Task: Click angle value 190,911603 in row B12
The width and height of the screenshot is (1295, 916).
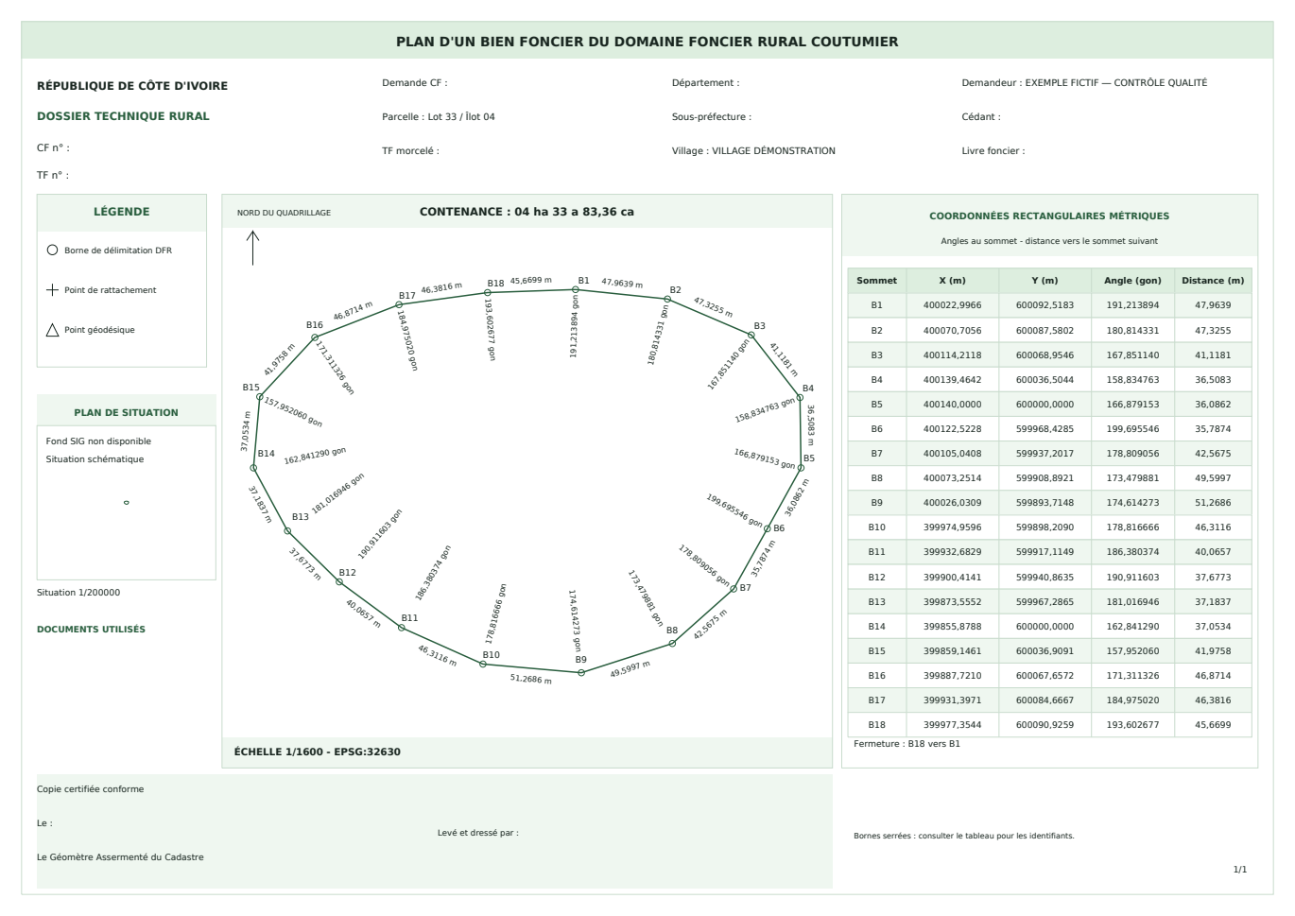Action: pos(1132,577)
